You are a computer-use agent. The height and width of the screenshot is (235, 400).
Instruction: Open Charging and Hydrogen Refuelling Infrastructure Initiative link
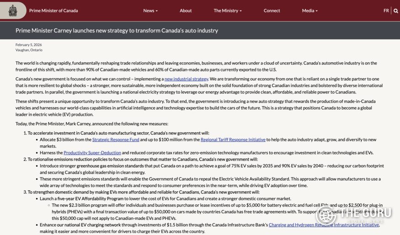click(324, 225)
